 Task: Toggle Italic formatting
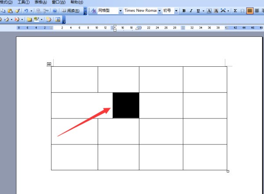(x=191, y=11)
